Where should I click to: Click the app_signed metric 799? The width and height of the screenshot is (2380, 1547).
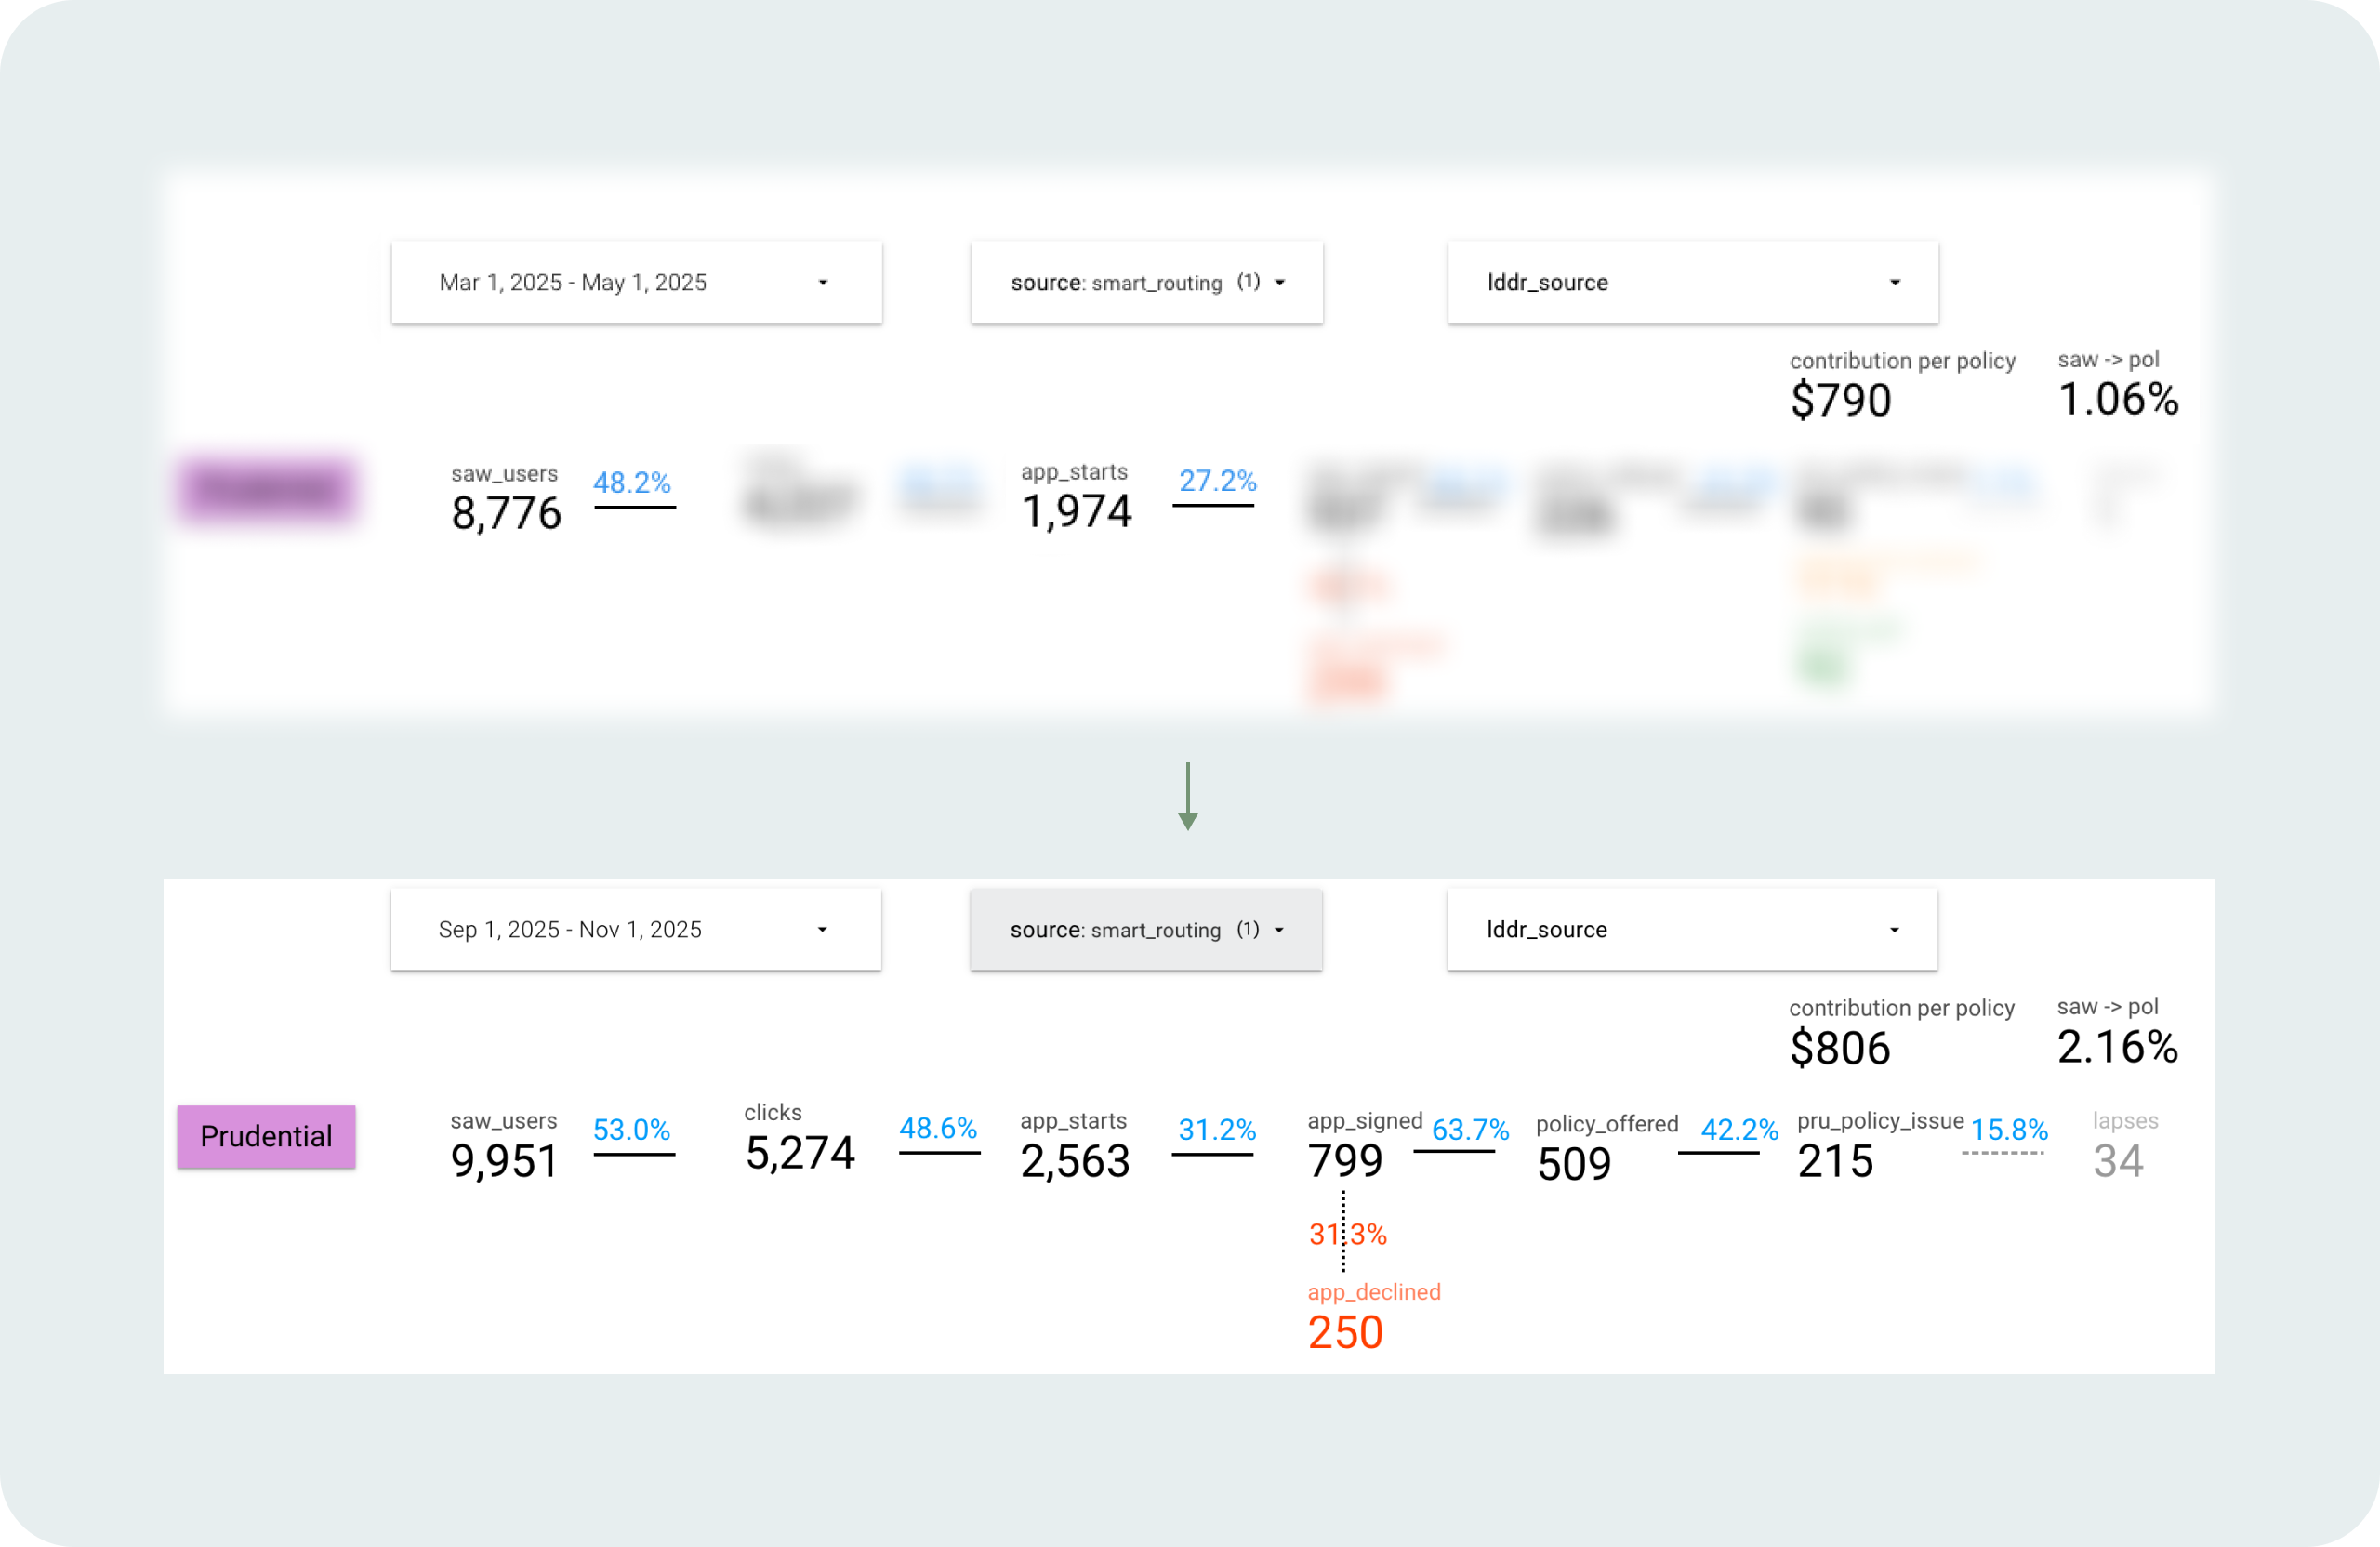tap(1346, 1161)
